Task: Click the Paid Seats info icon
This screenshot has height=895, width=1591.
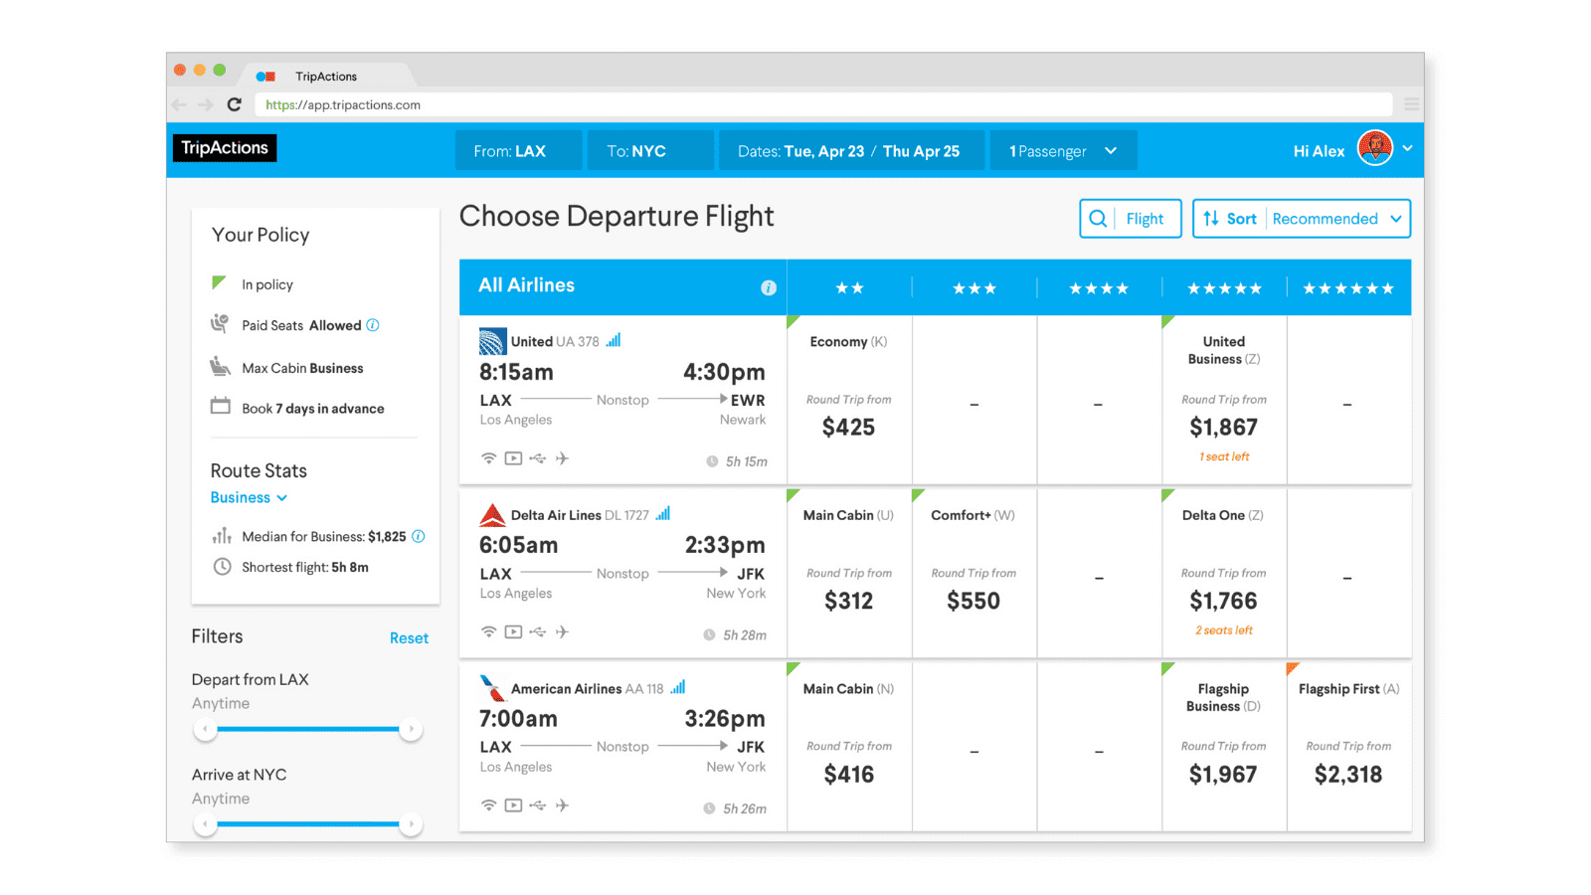Action: (x=373, y=325)
